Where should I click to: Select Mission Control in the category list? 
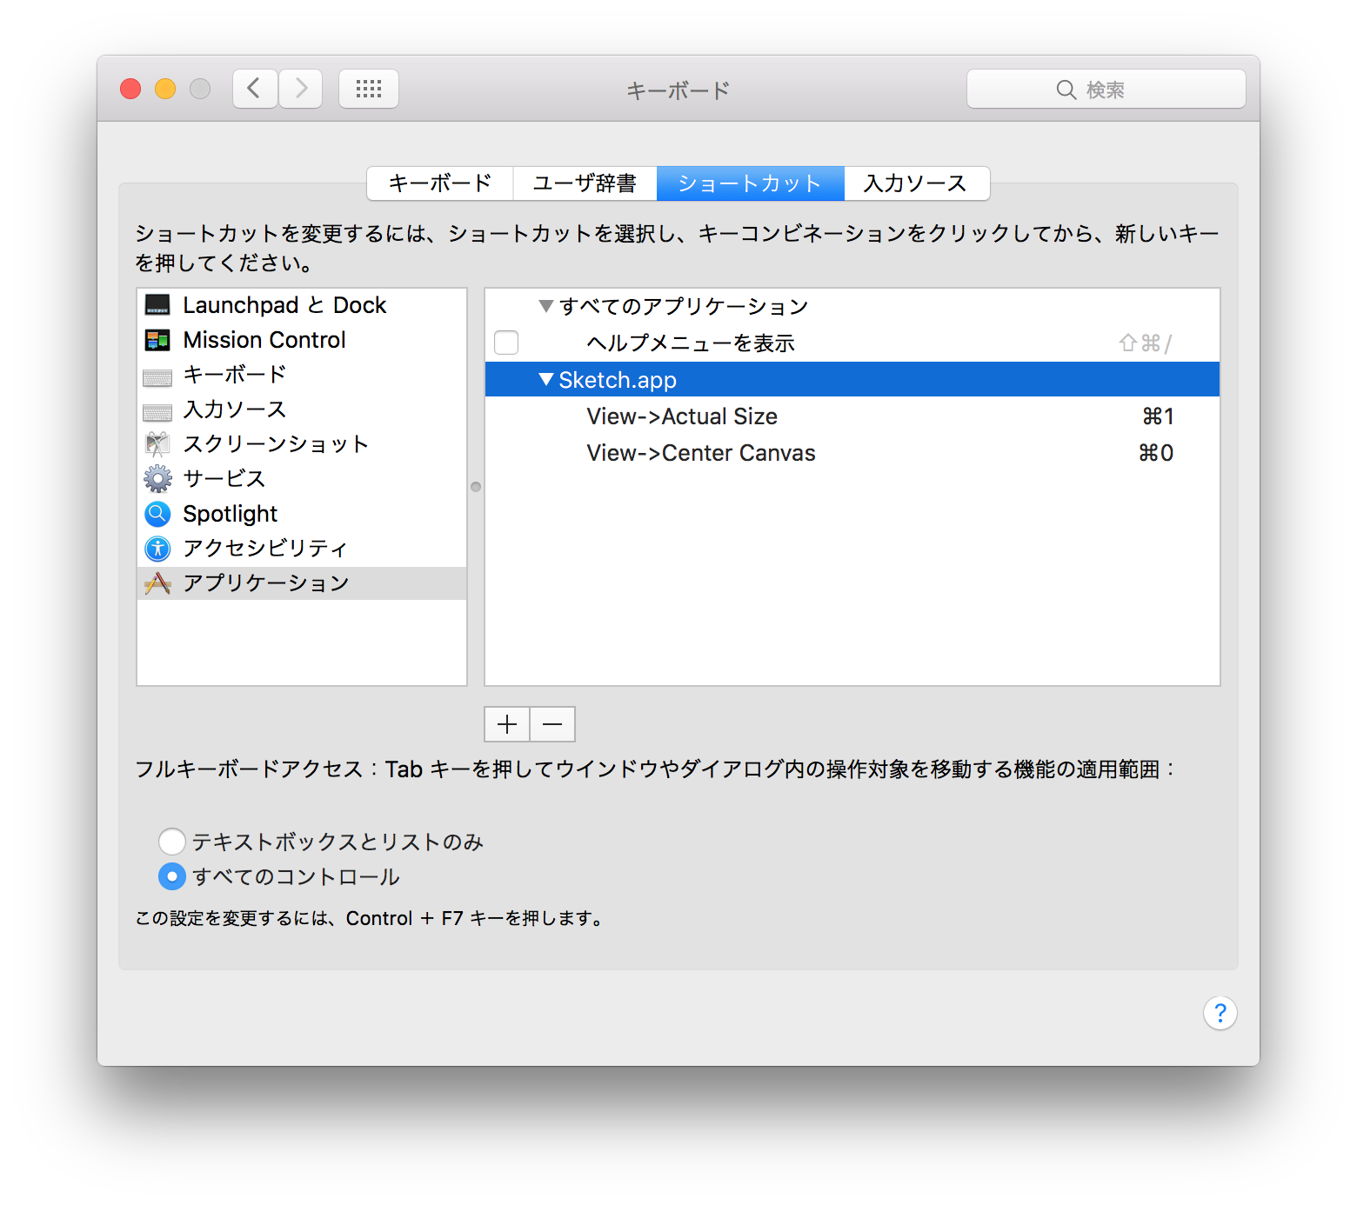302,340
